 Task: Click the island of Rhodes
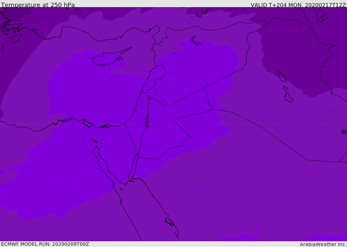point(16,38)
